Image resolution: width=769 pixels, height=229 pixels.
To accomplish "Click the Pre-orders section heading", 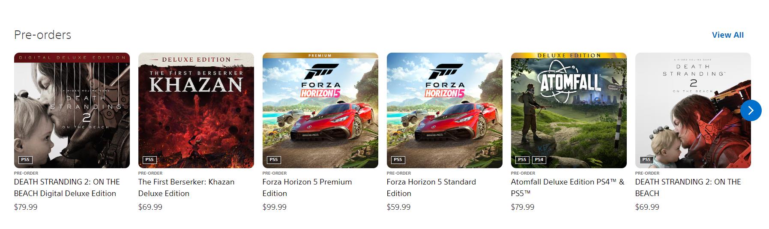I will [43, 35].
